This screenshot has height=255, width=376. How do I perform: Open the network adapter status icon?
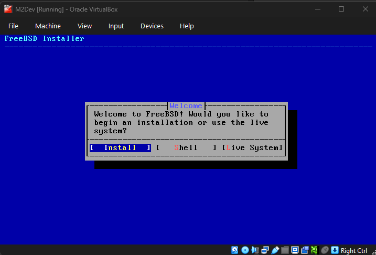pyautogui.click(x=265, y=250)
